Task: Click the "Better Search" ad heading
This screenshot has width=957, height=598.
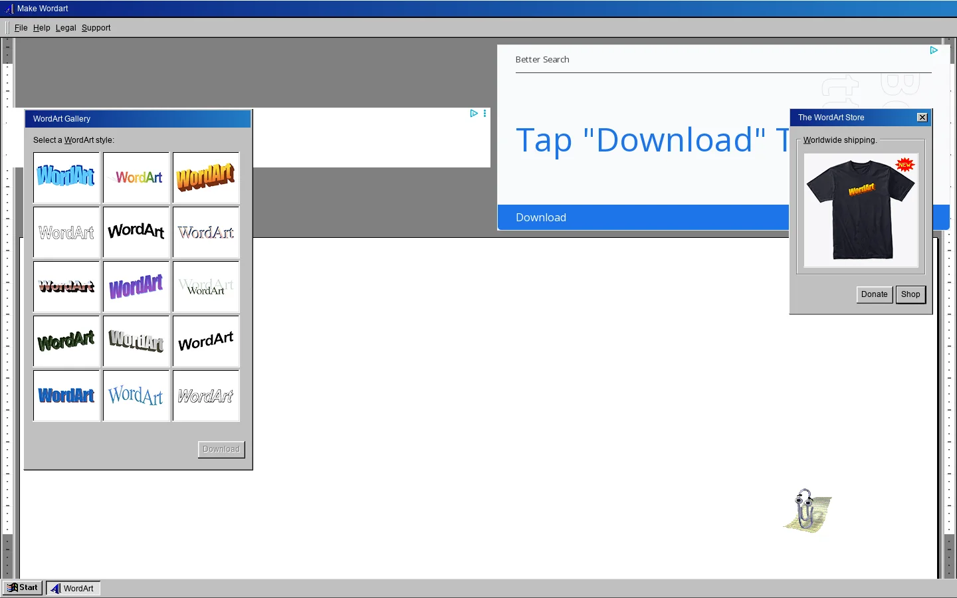Action: click(542, 60)
